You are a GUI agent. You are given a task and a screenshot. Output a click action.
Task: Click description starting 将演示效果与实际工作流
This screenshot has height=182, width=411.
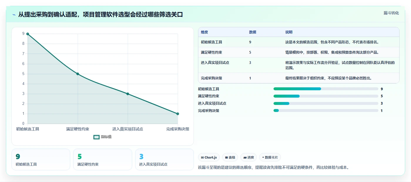tap(340, 65)
